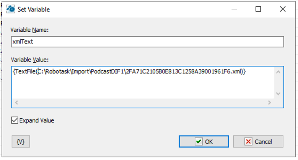Click the RoboTask gear icon in title bar

10,9
